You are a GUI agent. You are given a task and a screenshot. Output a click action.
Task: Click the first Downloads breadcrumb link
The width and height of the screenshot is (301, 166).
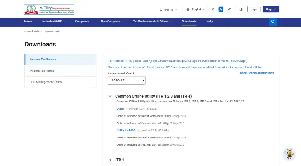[x=32, y=31]
